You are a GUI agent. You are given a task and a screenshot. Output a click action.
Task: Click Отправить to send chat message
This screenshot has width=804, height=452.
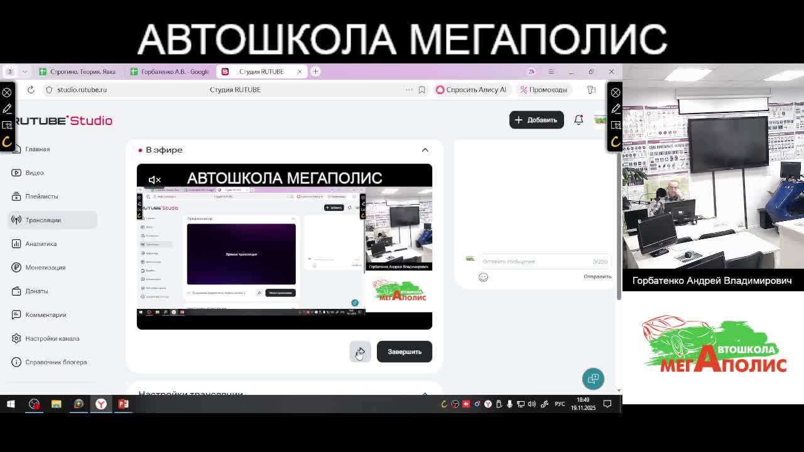pyautogui.click(x=597, y=276)
